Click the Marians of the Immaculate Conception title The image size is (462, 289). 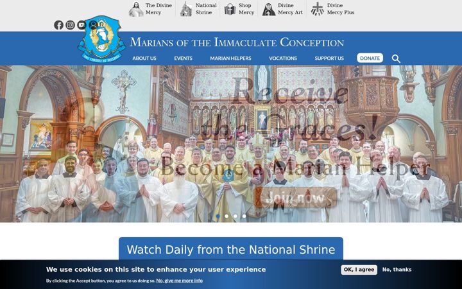coord(237,42)
